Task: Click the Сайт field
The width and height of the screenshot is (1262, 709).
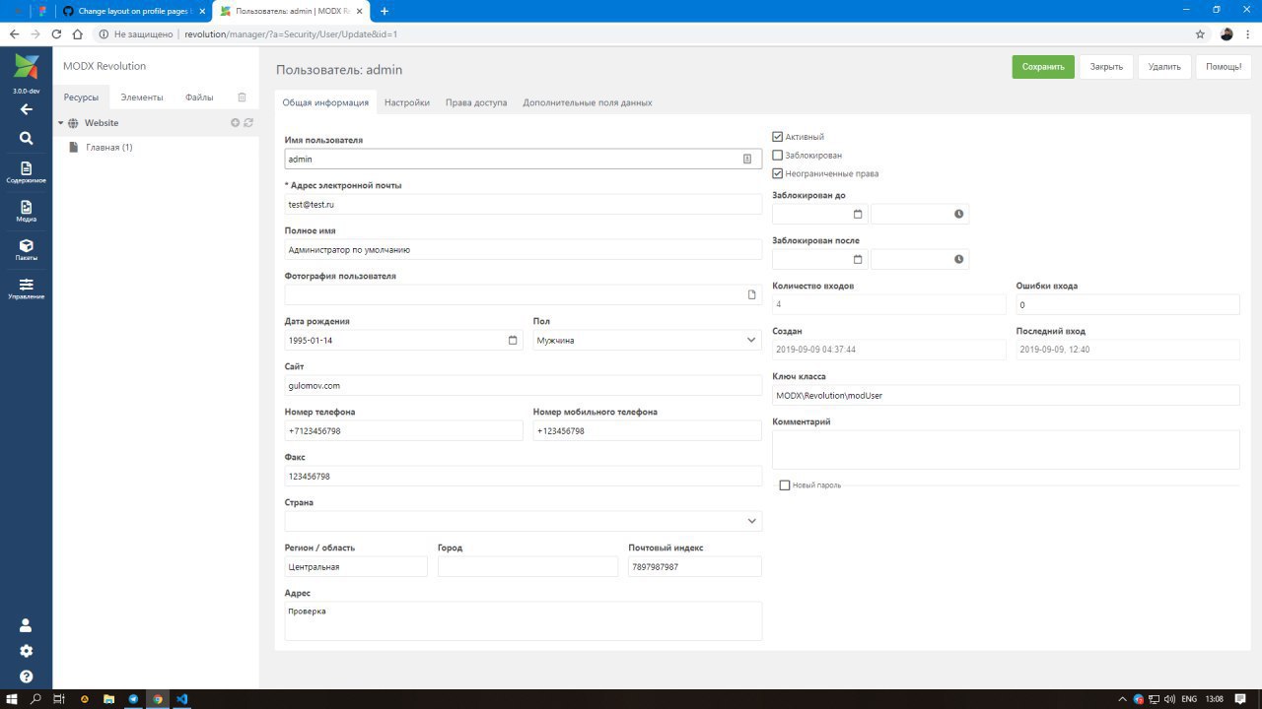Action: coord(524,385)
